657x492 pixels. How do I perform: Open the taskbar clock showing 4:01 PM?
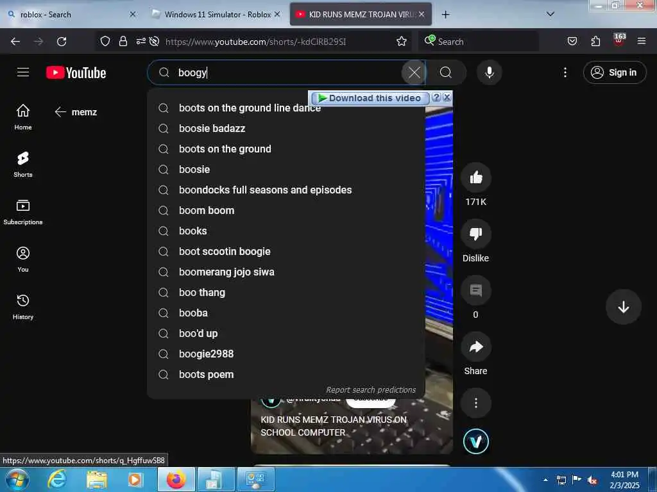click(x=624, y=480)
